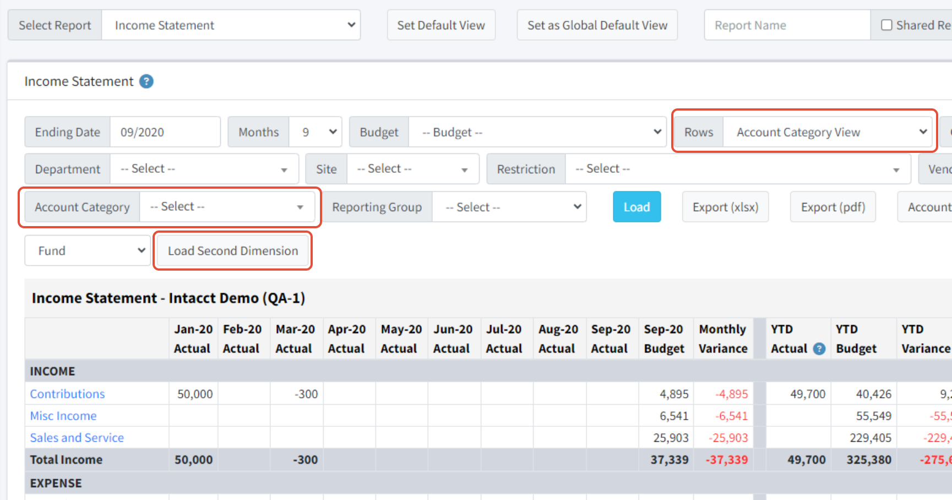Click the Ending Date field

(165, 132)
